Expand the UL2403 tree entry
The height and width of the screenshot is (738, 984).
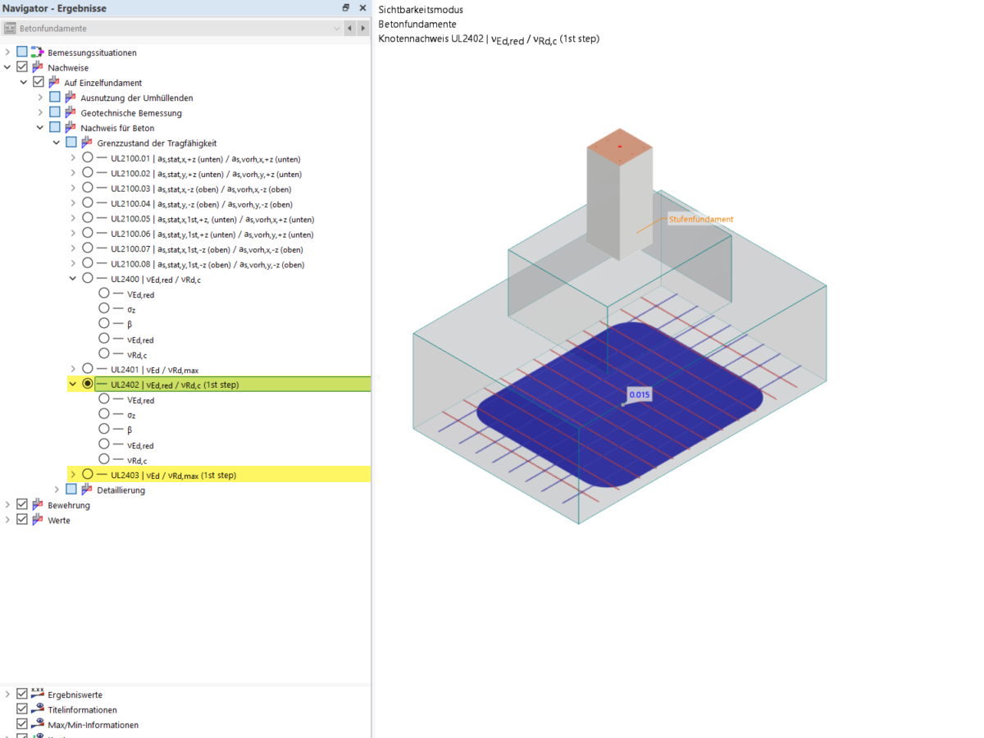[73, 473]
